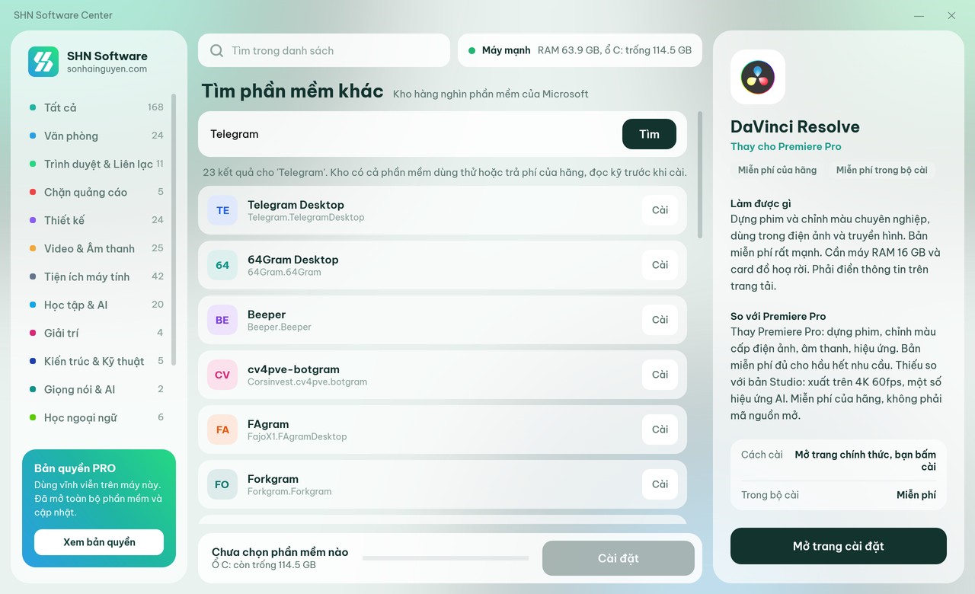This screenshot has height=594, width=975.
Task: Click the 64 icon for 64Gram Desktop
Action: (222, 265)
